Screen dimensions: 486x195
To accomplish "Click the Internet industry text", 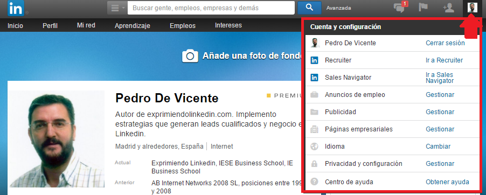I will (x=221, y=147).
